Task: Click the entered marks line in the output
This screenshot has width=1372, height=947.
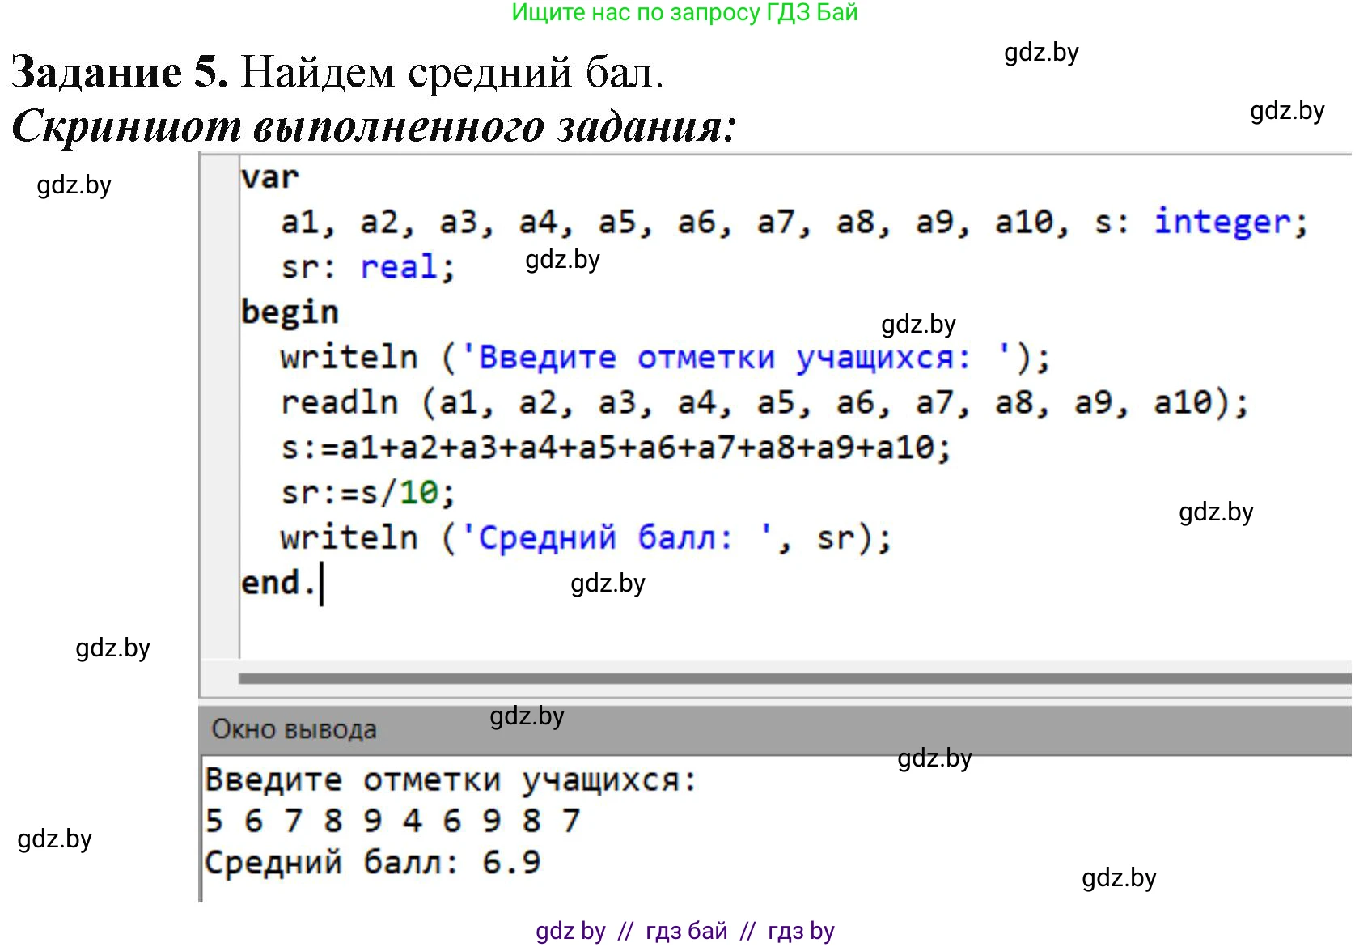Action: (x=392, y=821)
